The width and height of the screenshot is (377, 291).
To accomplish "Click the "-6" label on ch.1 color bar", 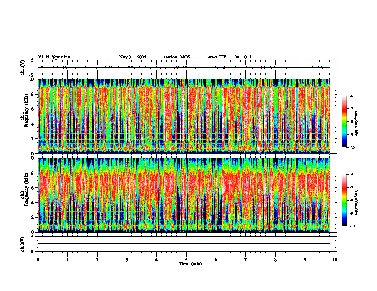I will [x=352, y=96].
